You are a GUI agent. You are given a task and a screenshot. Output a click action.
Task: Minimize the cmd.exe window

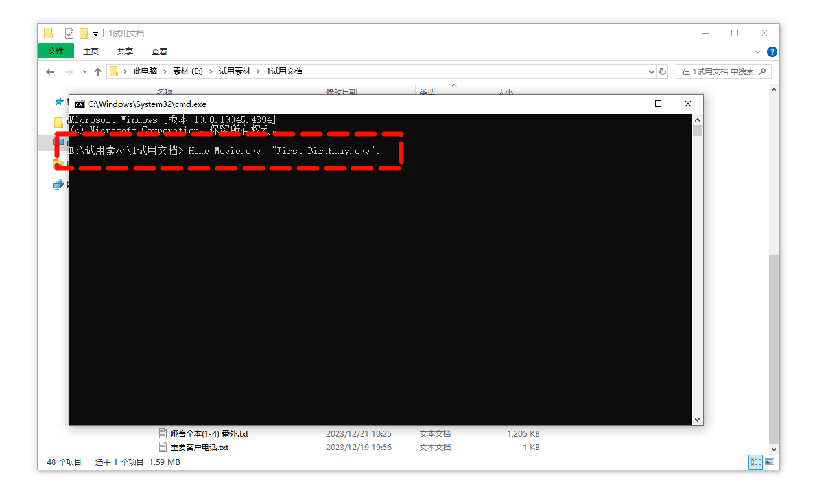click(628, 104)
